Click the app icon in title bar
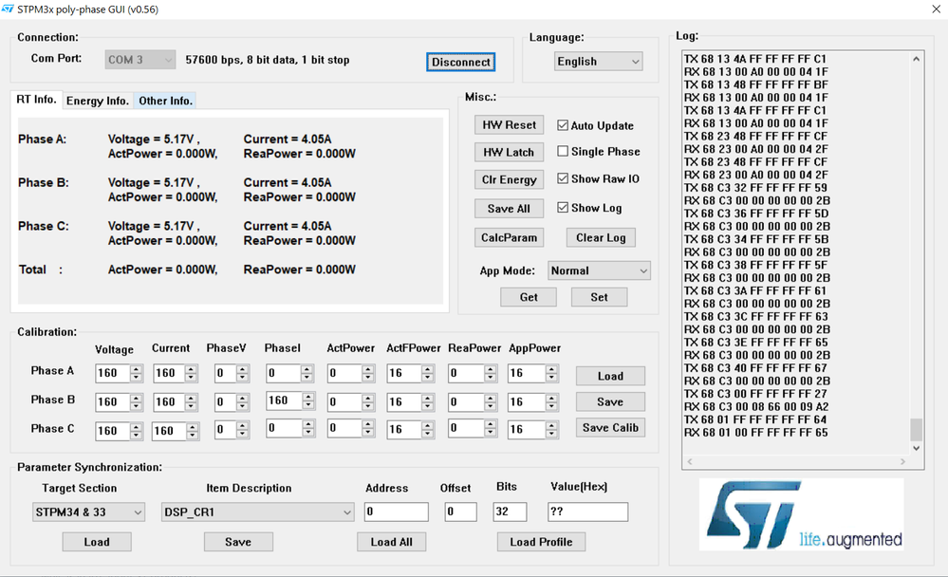This screenshot has height=577, width=948. pos(8,9)
